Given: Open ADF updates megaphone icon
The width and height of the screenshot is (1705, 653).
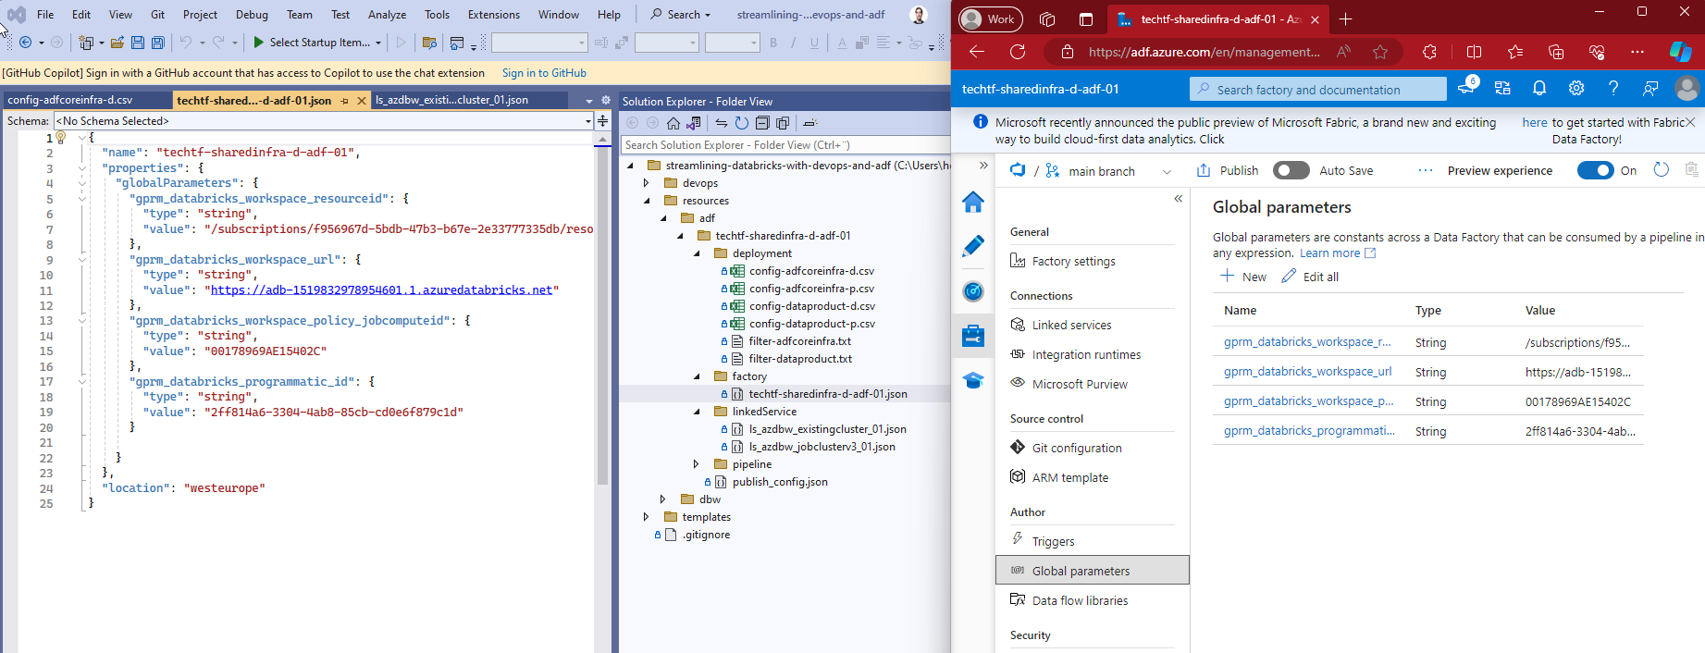Looking at the screenshot, I should tap(1466, 88).
